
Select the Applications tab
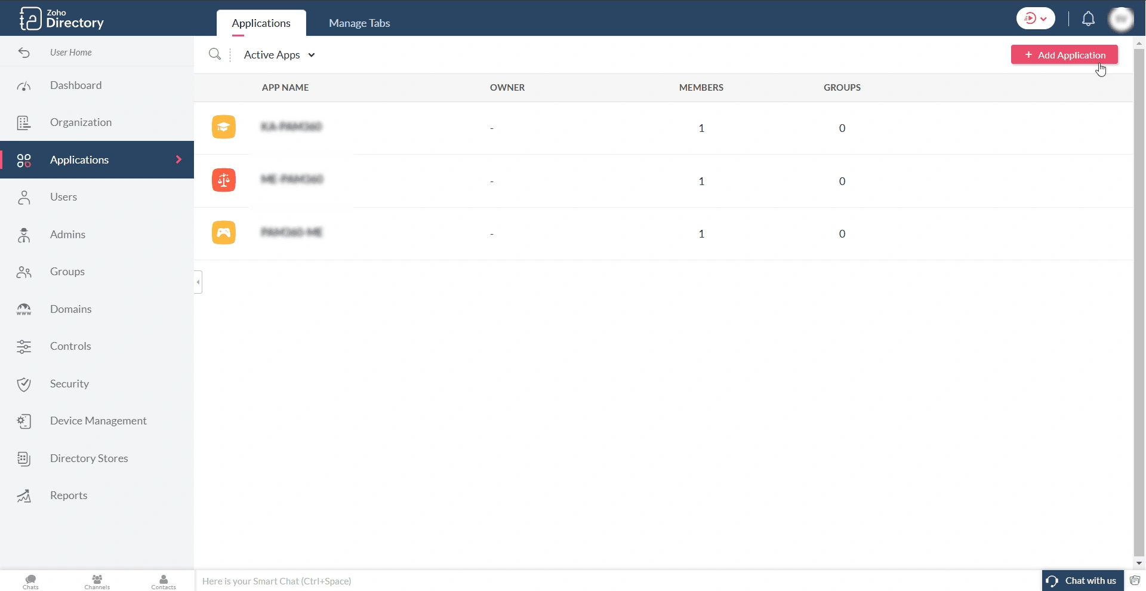click(261, 23)
